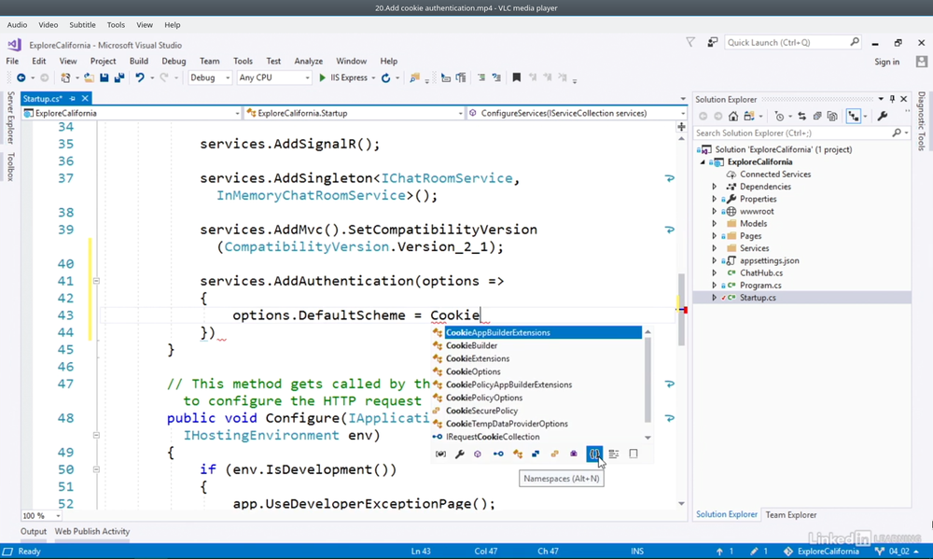This screenshot has height=559, width=933.
Task: Collapse the AddAuthentication code block at line 41
Action: 96,281
